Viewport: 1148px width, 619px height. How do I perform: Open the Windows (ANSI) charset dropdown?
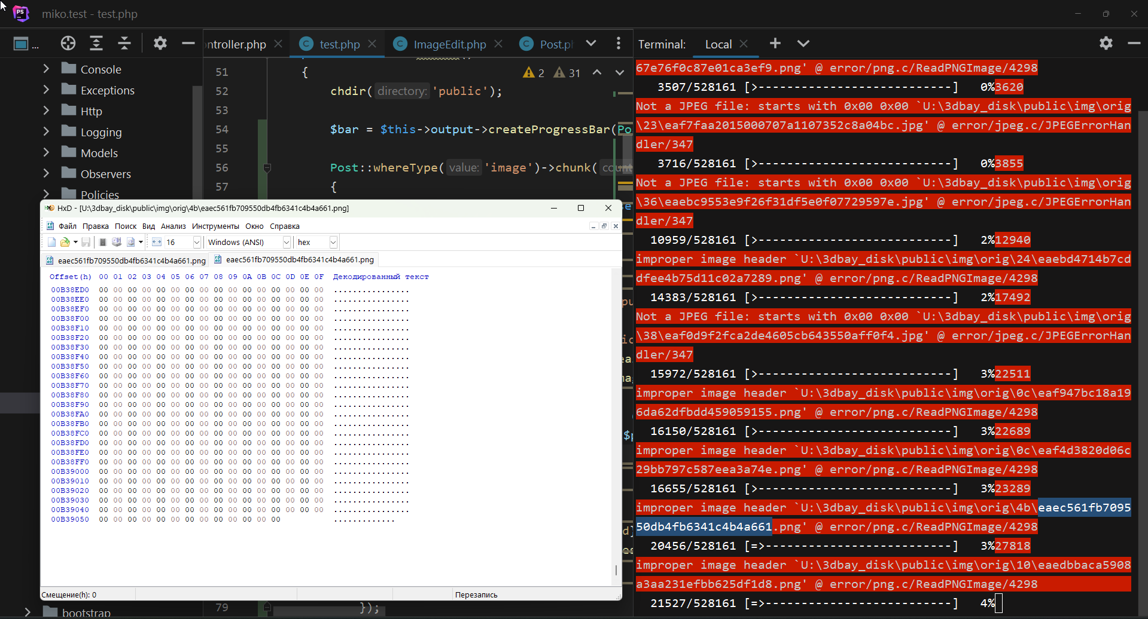click(287, 242)
